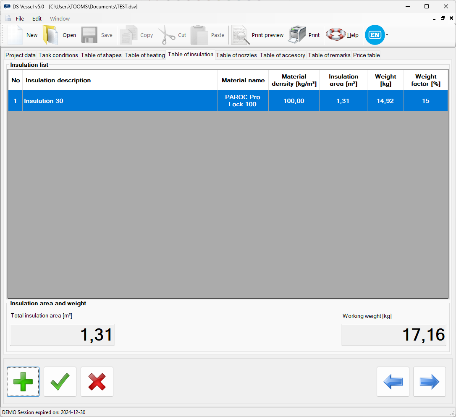
Task: Click the EN language button
Action: click(375, 35)
